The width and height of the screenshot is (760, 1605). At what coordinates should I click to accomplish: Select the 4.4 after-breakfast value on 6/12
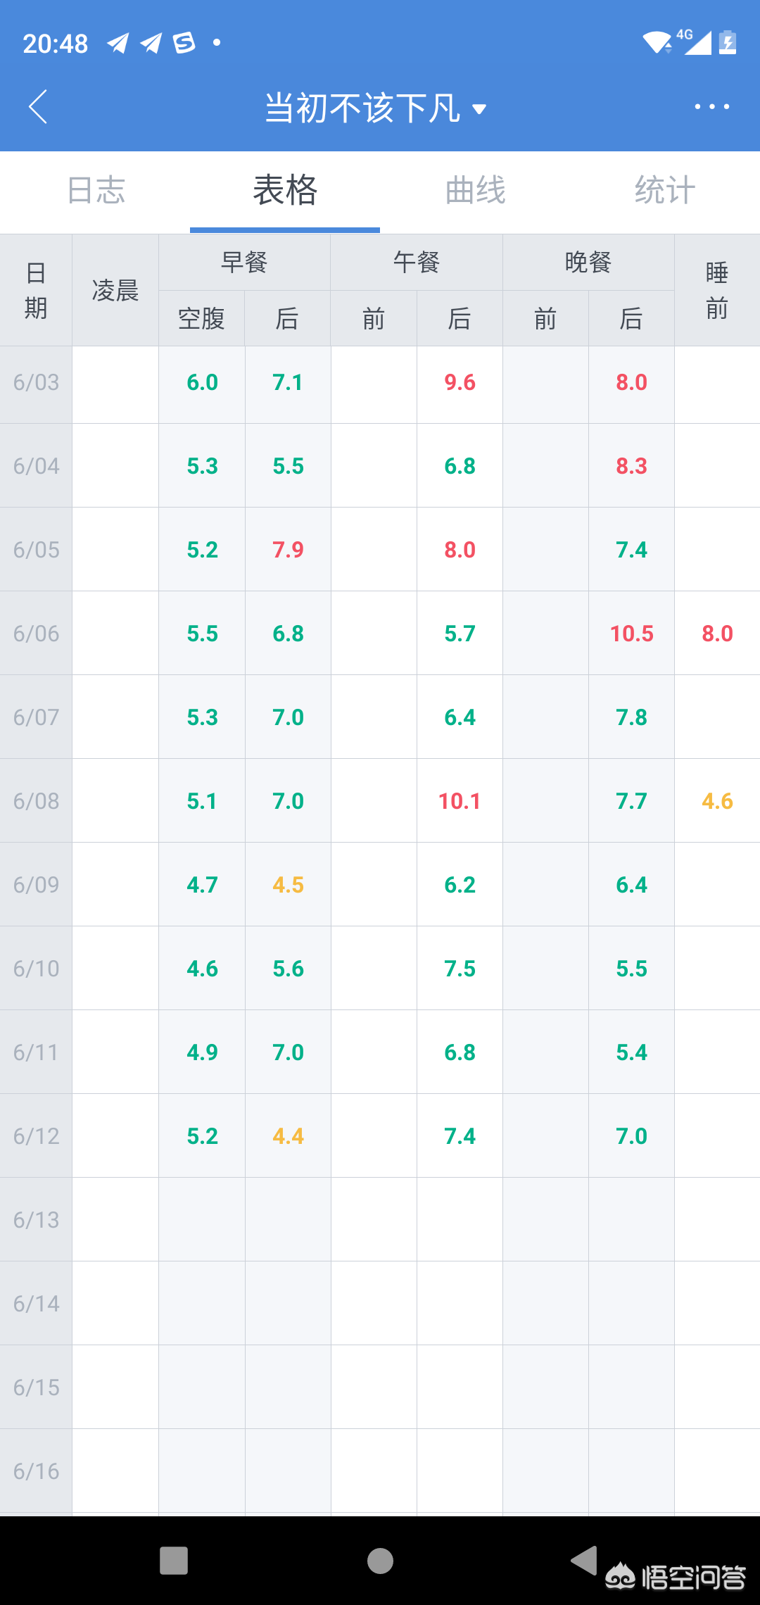point(288,1136)
